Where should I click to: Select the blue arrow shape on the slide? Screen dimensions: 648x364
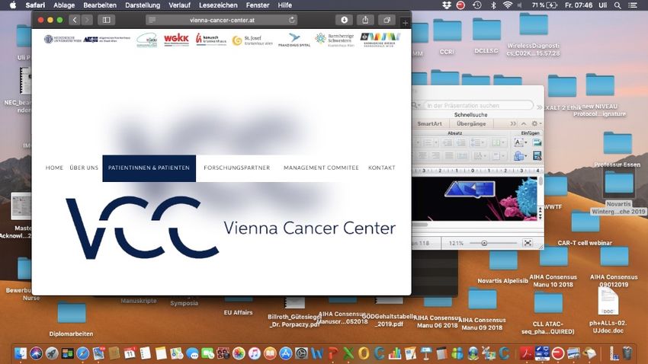(470, 189)
